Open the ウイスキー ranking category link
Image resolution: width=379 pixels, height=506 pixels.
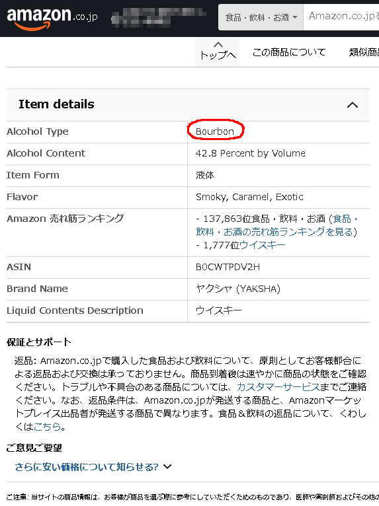coord(263,245)
